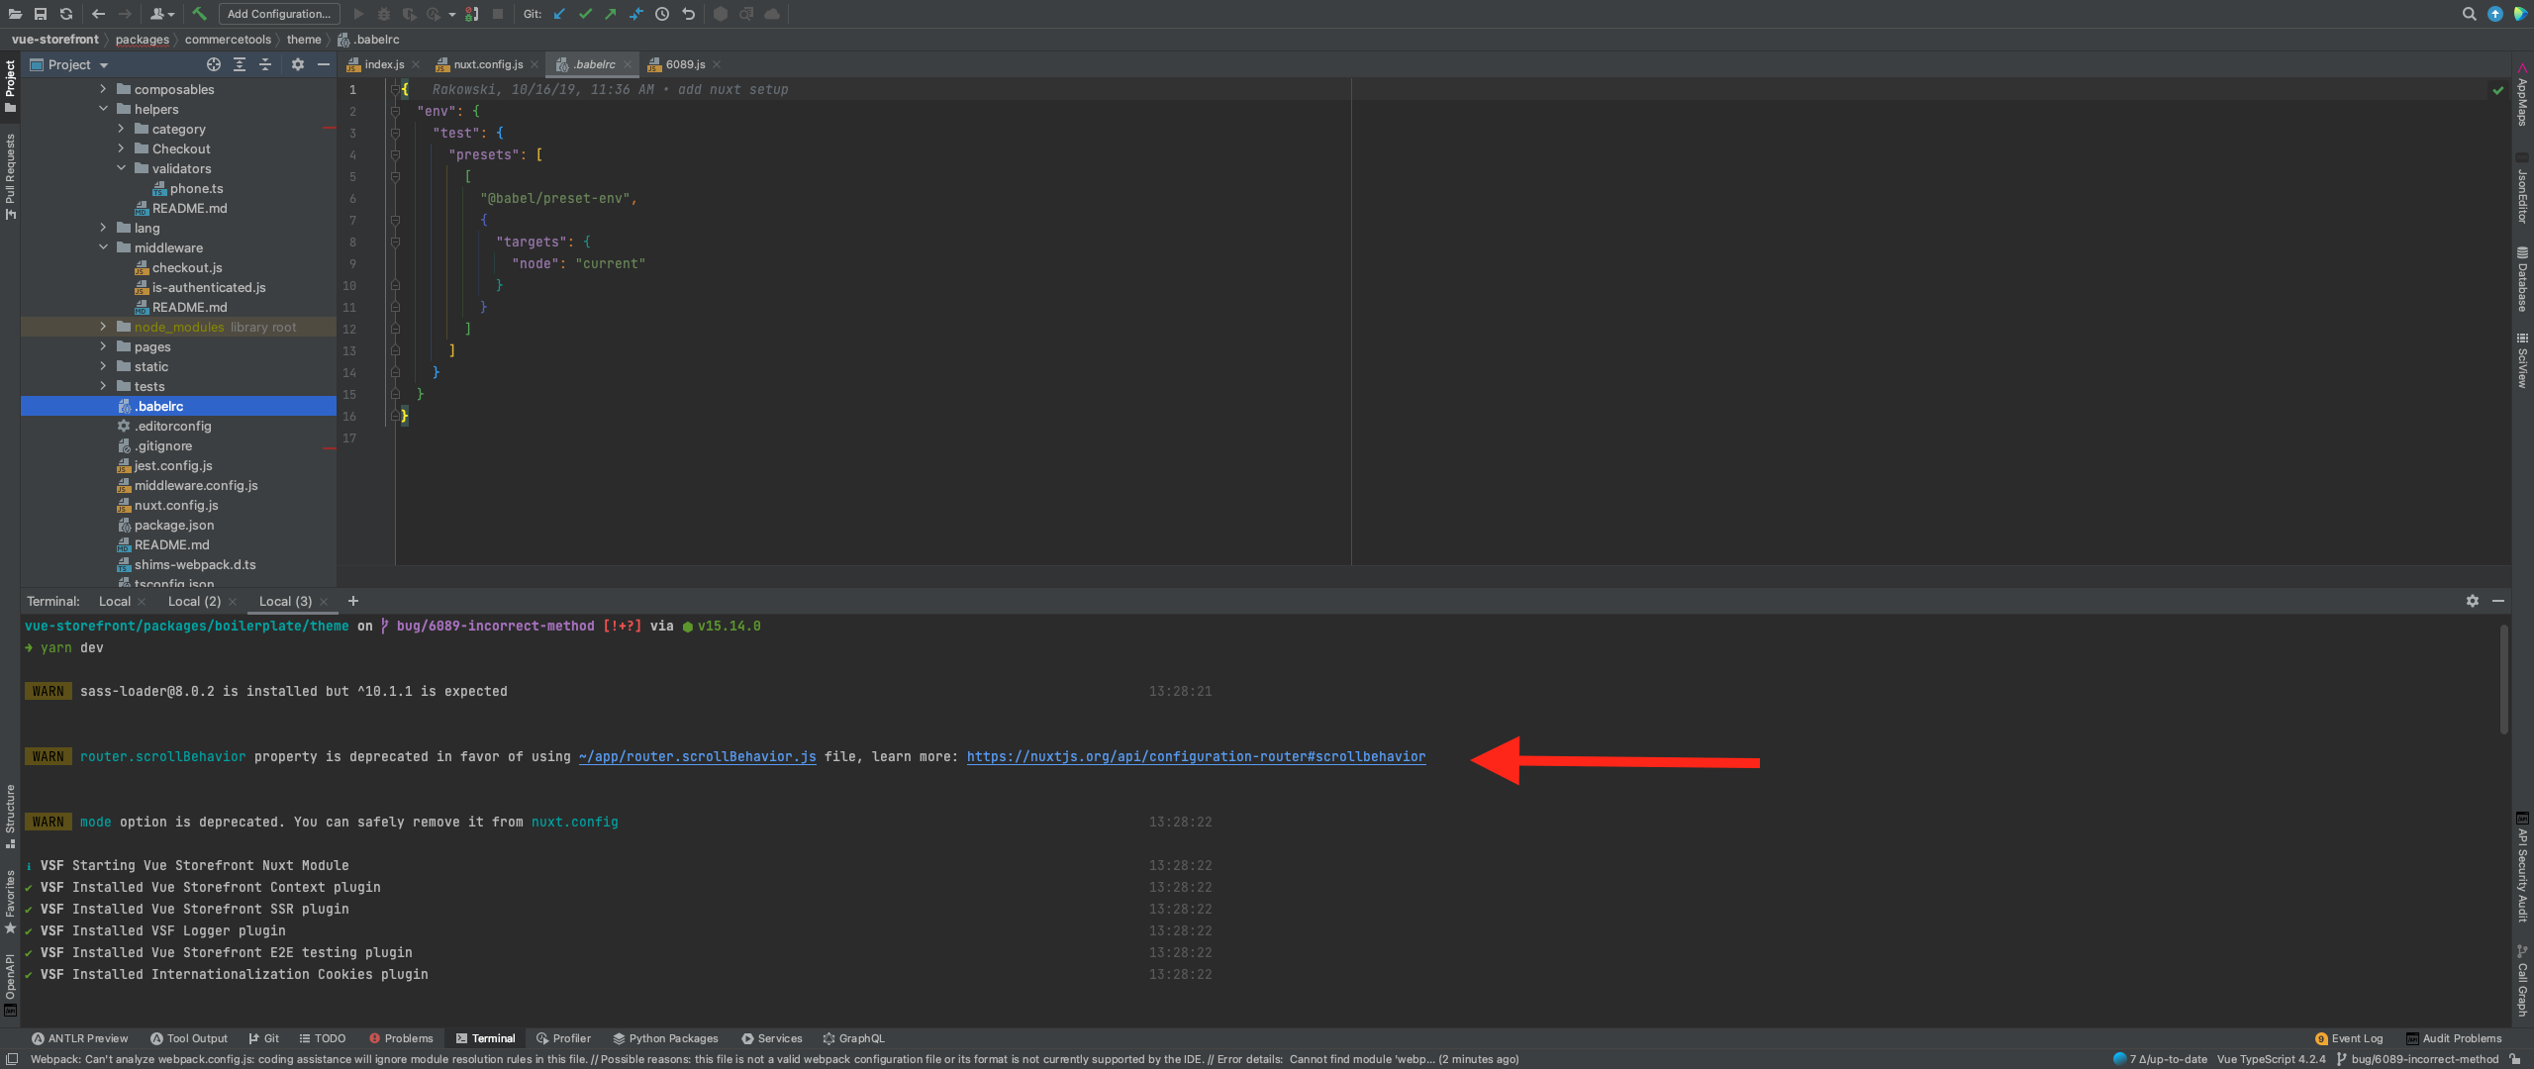Image resolution: width=2534 pixels, height=1069 pixels.
Task: Click the build project hammer icon
Action: [199, 14]
